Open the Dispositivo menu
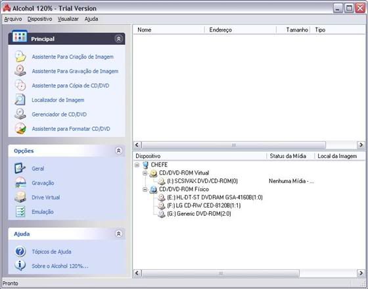This screenshot has width=368, height=289. (x=39, y=19)
